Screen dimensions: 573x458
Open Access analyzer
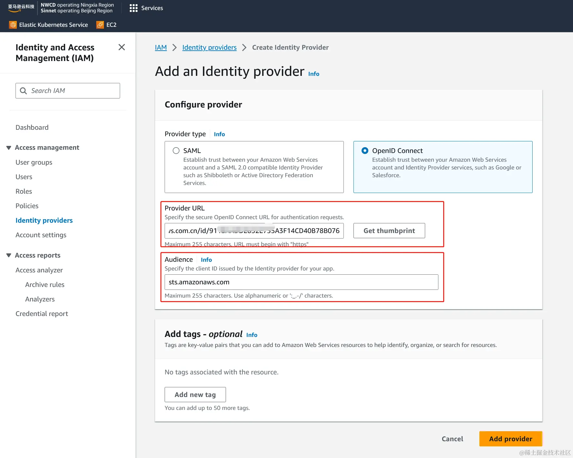tap(39, 270)
